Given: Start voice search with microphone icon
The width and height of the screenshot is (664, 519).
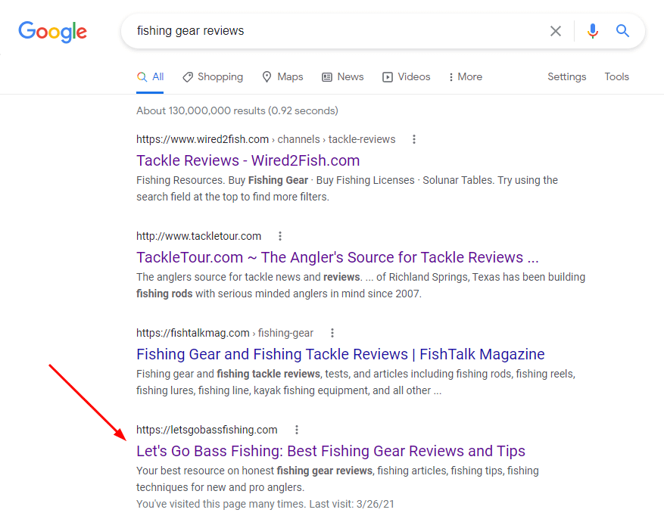Looking at the screenshot, I should [x=592, y=31].
